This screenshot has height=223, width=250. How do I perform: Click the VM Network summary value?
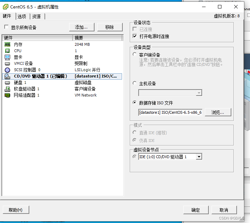pyautogui.click(x=86, y=95)
